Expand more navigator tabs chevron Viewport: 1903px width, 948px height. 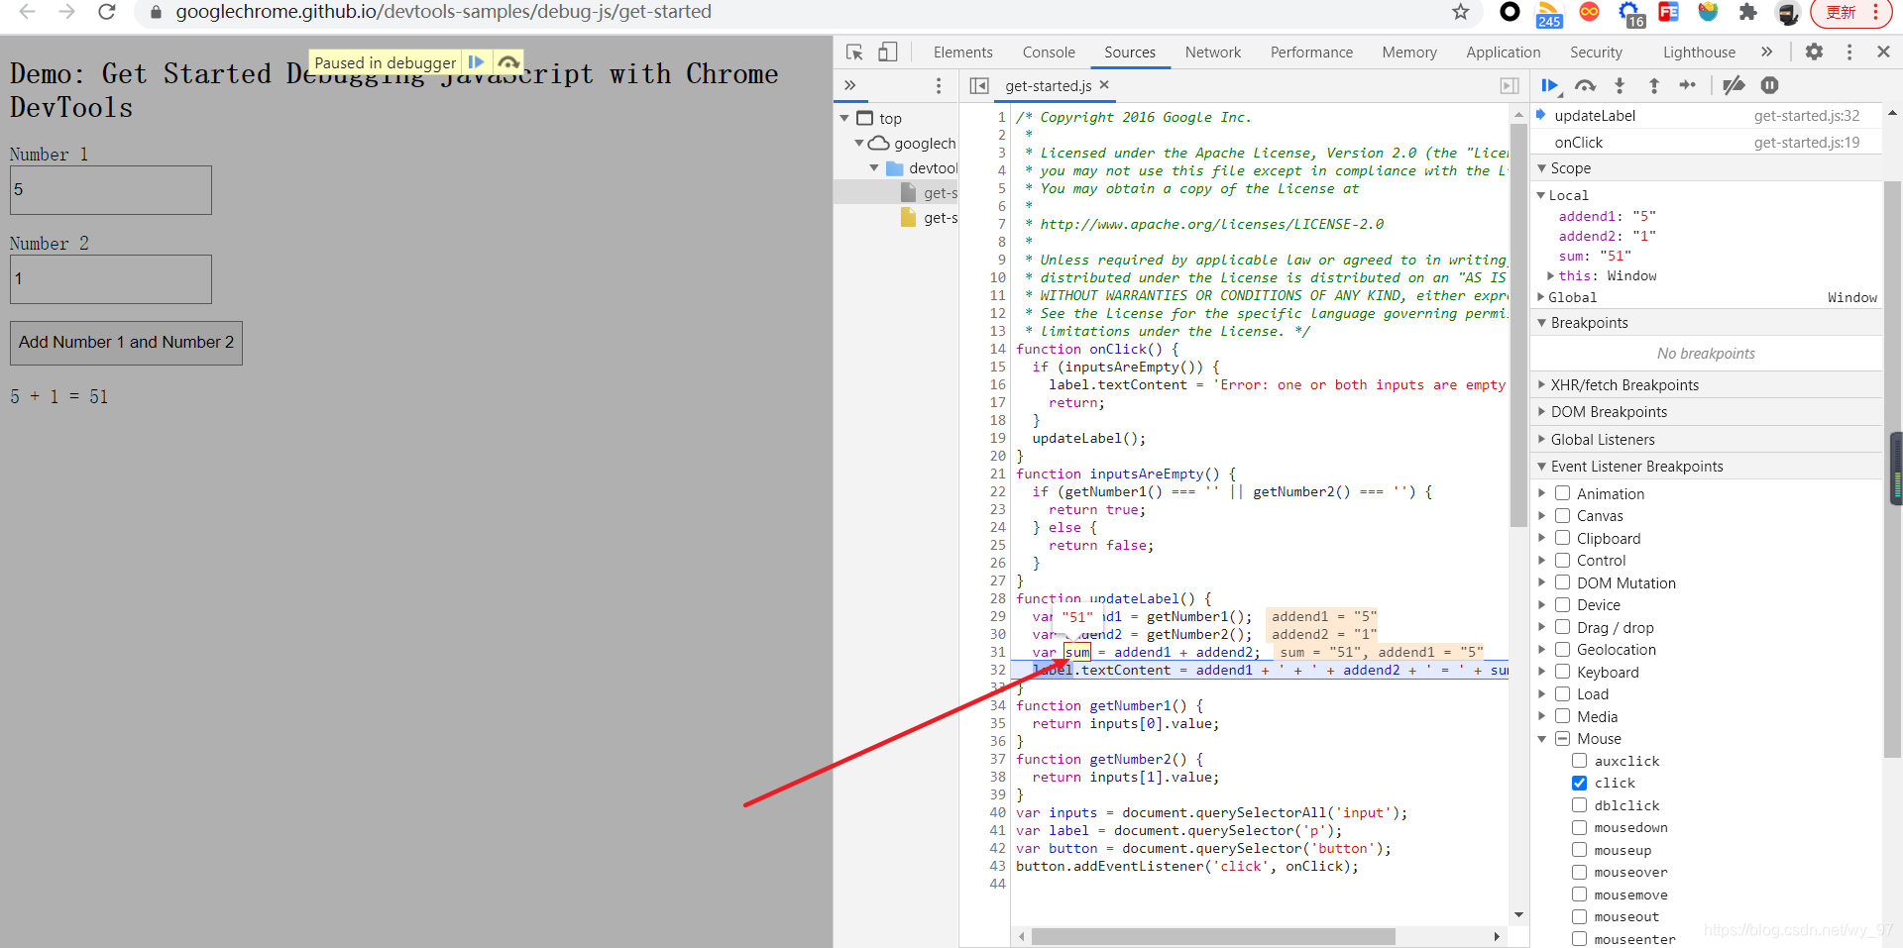point(849,86)
